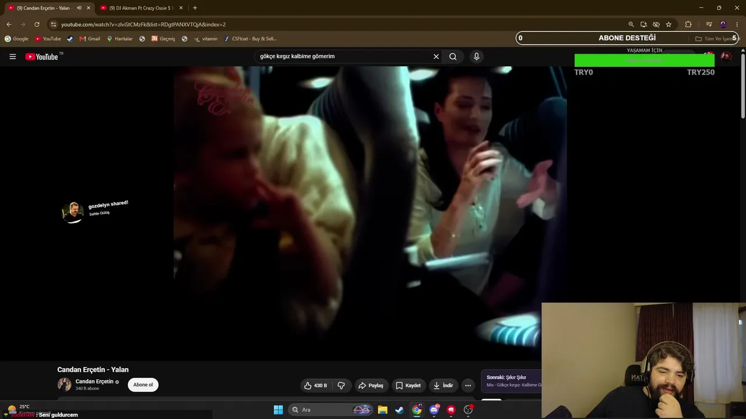Open the Sonraki: Şıkır Şıkır playlist panel
The image size is (746, 419).
(x=511, y=381)
